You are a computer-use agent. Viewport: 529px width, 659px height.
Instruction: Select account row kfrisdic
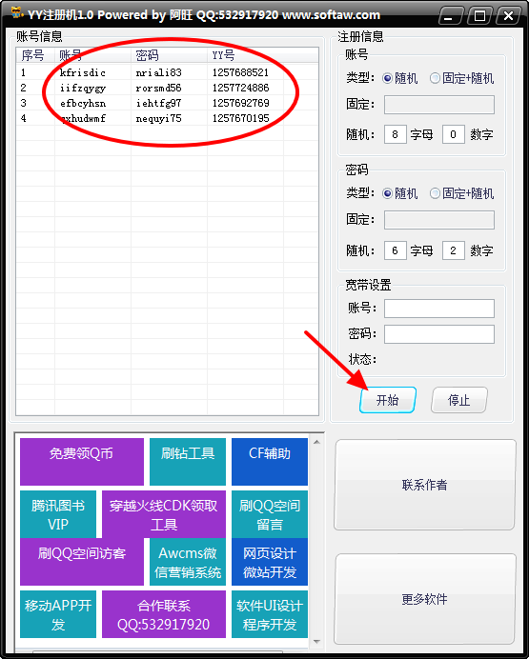[167, 72]
